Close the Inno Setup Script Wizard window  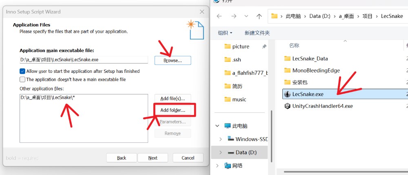(202, 12)
